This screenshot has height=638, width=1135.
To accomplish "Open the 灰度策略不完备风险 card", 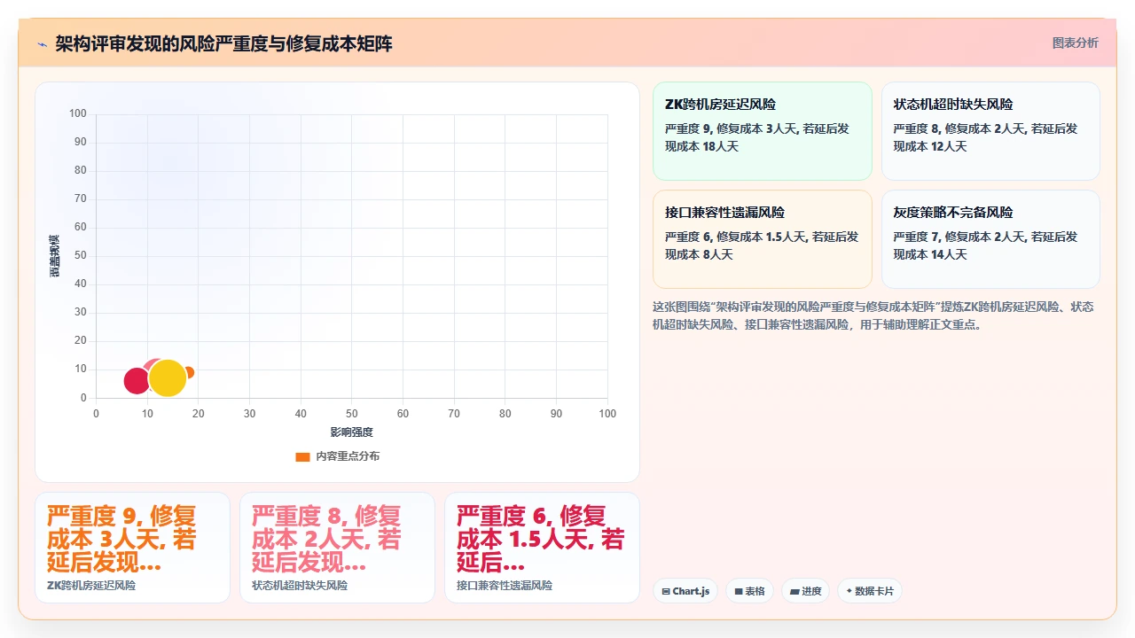I will pyautogui.click(x=990, y=239).
